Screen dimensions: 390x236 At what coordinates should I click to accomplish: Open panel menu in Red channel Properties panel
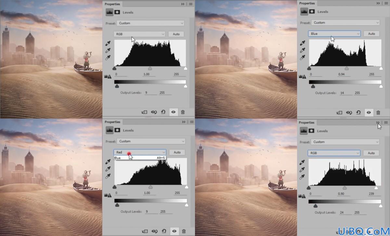(192, 122)
